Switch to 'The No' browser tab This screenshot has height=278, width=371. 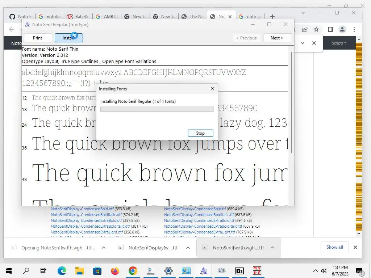(193, 17)
